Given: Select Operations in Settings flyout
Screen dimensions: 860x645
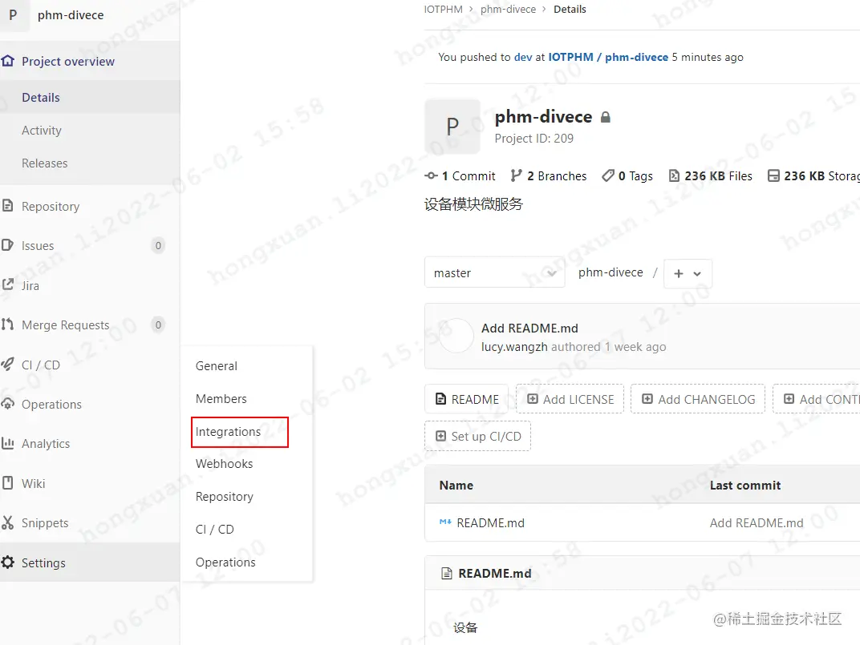Looking at the screenshot, I should tap(225, 562).
